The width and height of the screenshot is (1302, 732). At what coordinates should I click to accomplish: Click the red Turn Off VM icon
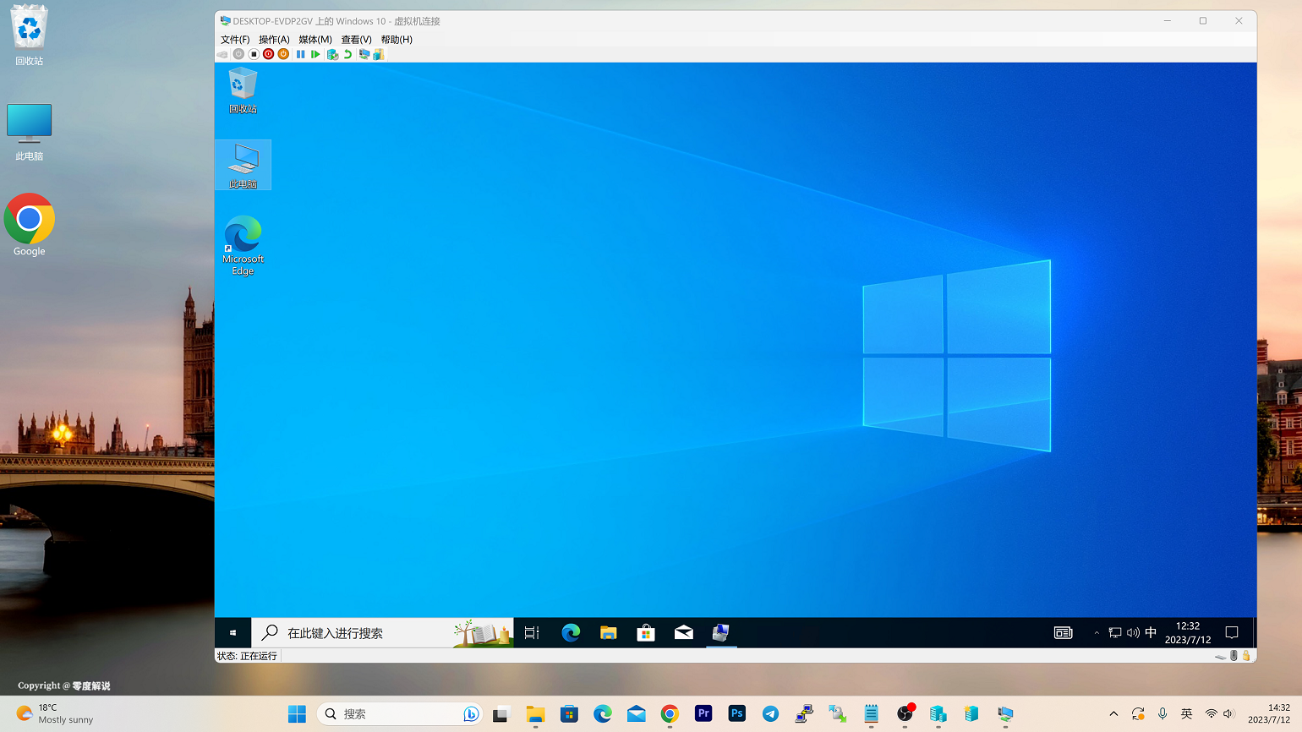click(x=268, y=53)
